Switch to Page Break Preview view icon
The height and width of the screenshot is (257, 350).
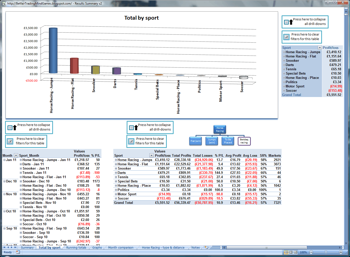click(x=295, y=252)
